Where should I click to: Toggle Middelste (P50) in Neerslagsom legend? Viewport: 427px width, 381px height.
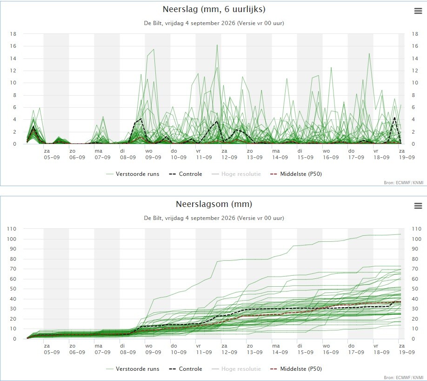296,369
